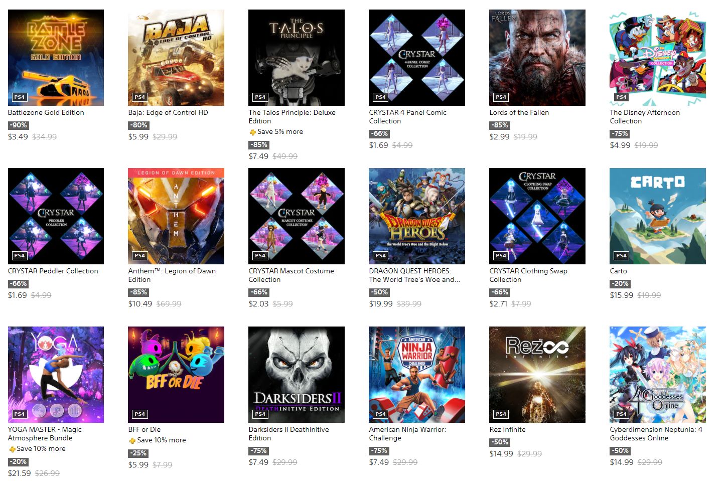Click CRYSTAR Mascot Costume Collection title
The image size is (728, 481).
pos(291,275)
